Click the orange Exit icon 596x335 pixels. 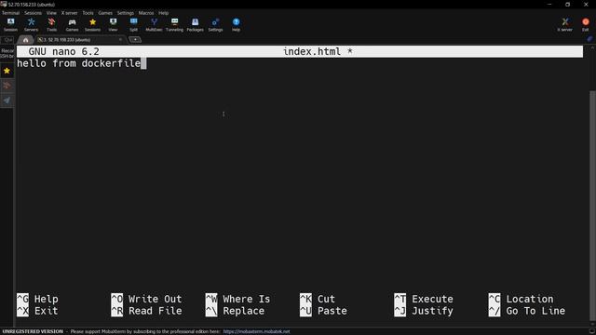click(x=586, y=25)
